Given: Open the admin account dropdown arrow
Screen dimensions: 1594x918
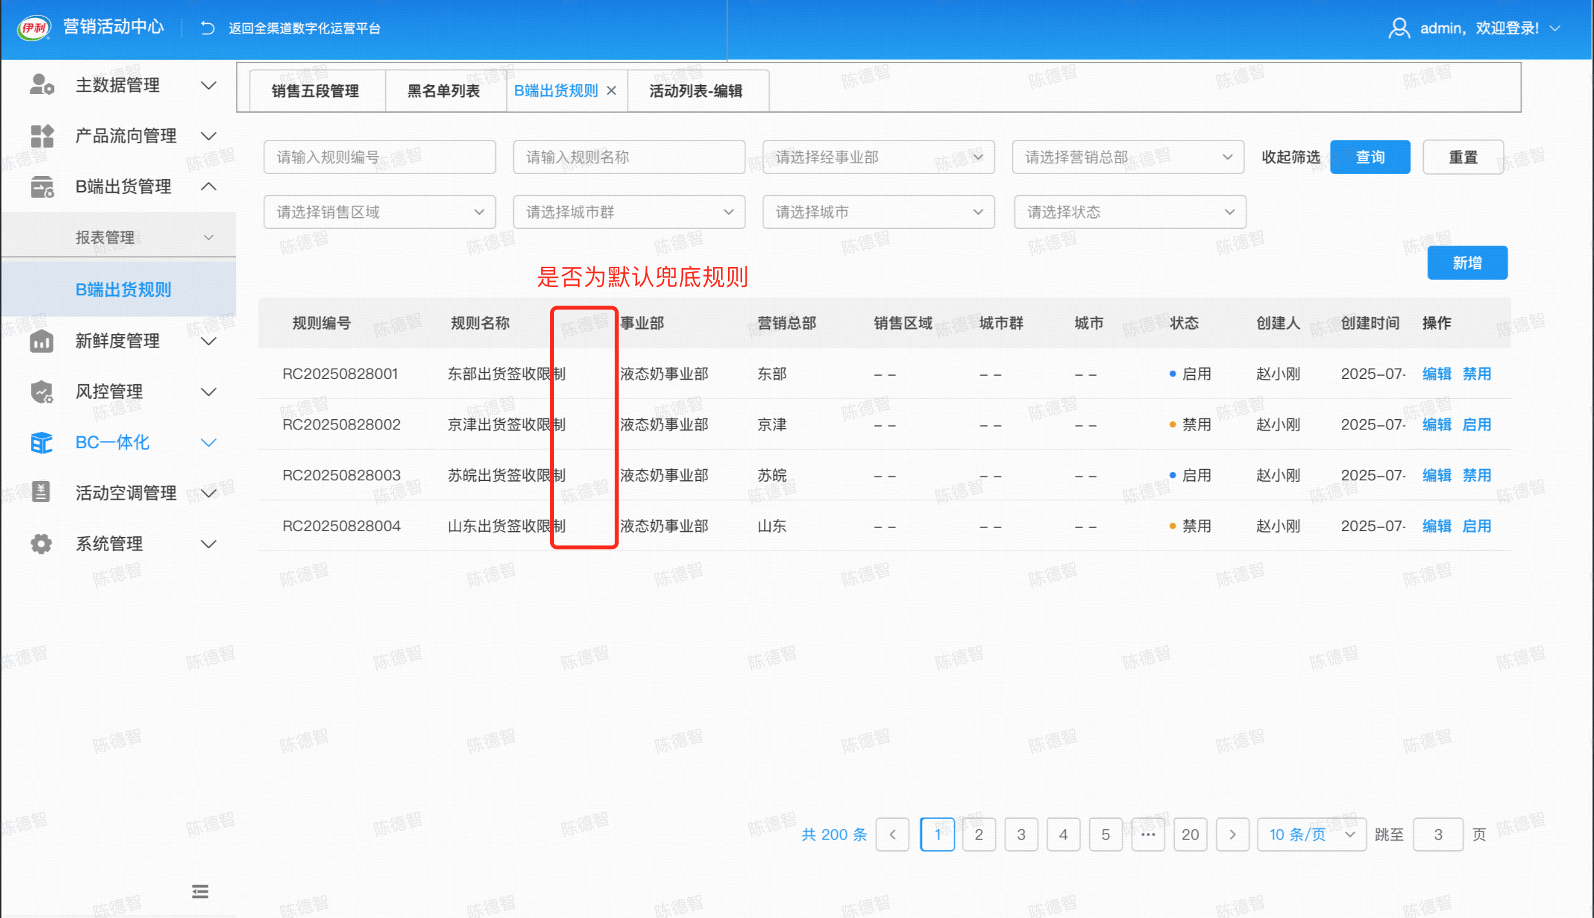Looking at the screenshot, I should click(1555, 28).
